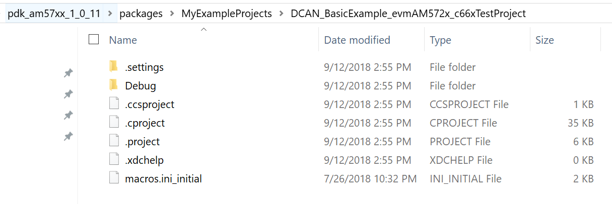This screenshot has height=204, width=612.
Task: Click the Debug folder icon
Action: 114,85
